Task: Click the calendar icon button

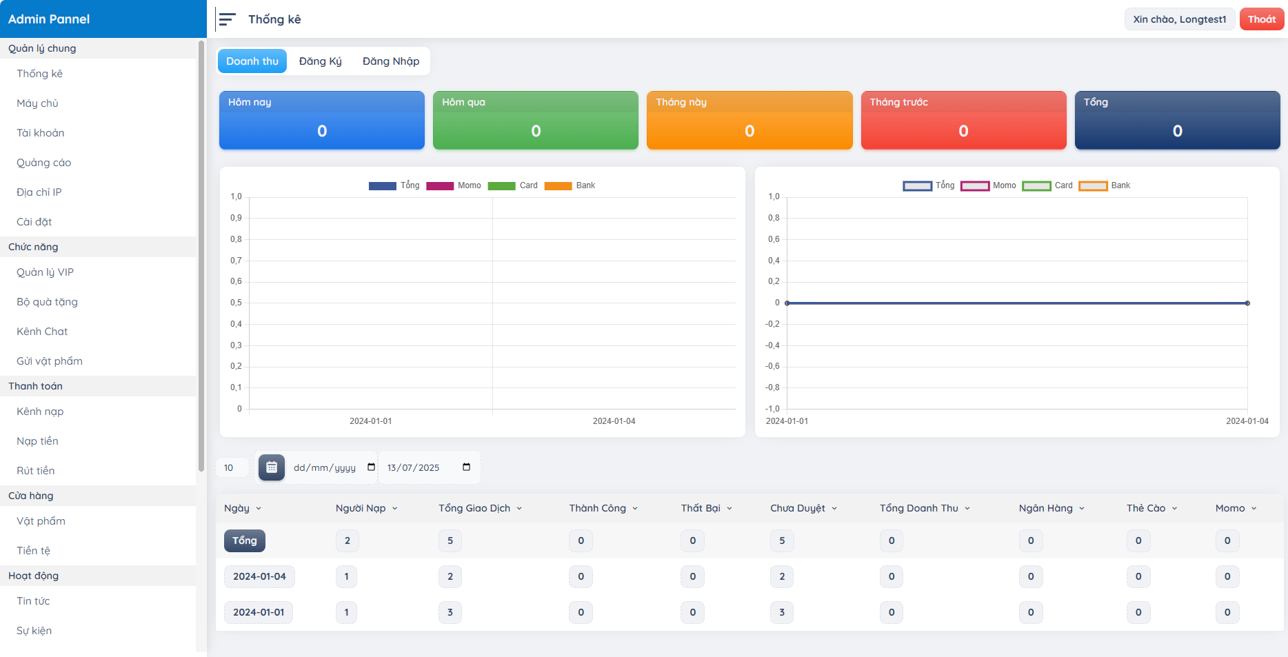Action: click(x=272, y=467)
